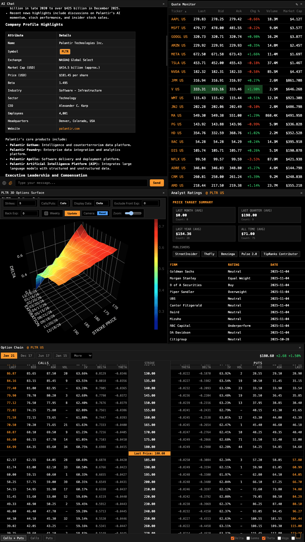Filter by TipRanks Contributor publisher
The width and height of the screenshot is (305, 542).
coord(281,254)
